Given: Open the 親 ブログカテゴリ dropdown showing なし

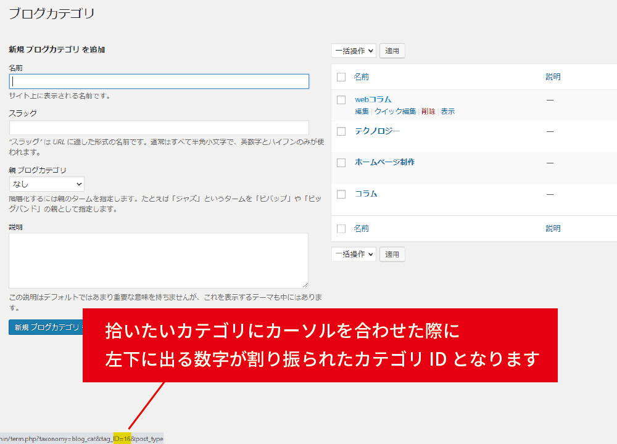Looking at the screenshot, I should tap(47, 184).
